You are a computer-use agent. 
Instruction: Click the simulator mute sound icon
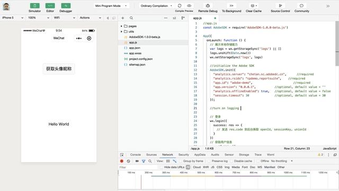click(x=108, y=18)
